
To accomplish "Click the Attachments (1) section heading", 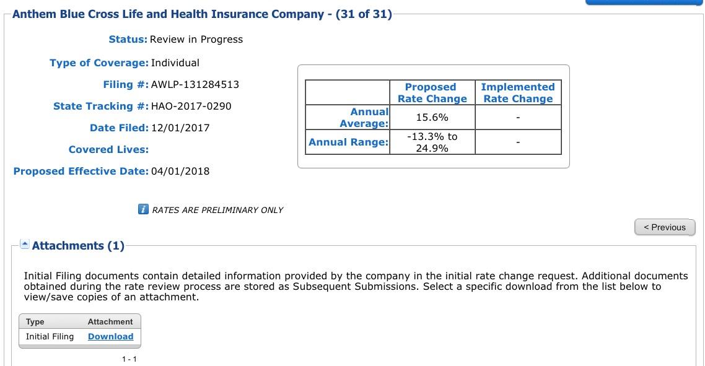I will click(x=78, y=246).
